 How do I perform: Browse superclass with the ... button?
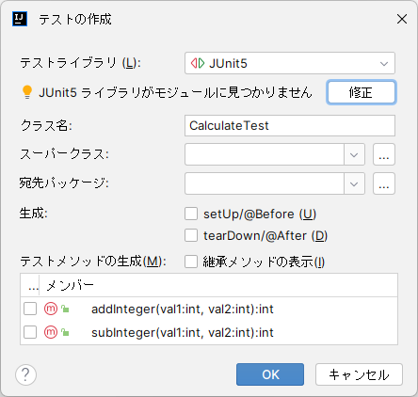tap(384, 154)
